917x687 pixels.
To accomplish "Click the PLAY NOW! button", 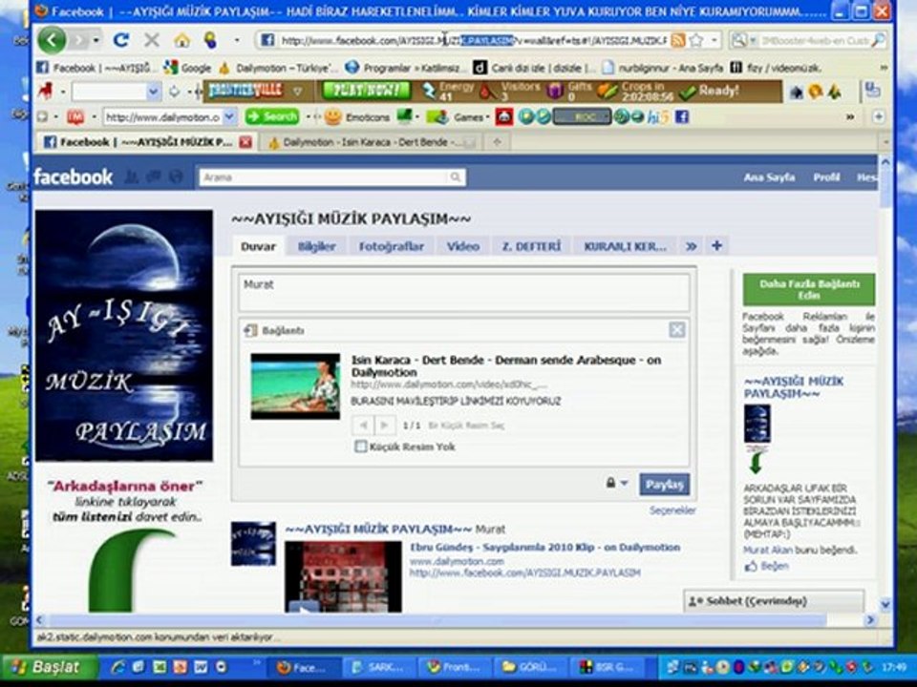I will (x=366, y=92).
